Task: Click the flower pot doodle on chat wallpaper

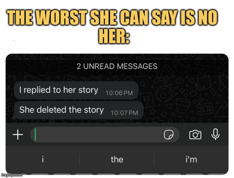Action: click(x=183, y=106)
